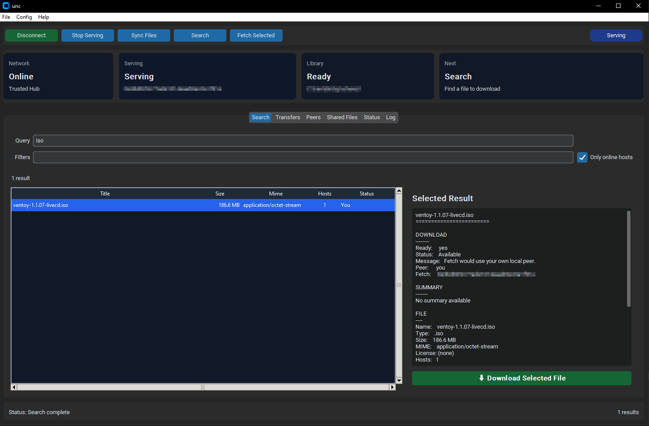Click the Selected Result panel scrollbar
The width and height of the screenshot is (649, 426).
pyautogui.click(x=628, y=259)
